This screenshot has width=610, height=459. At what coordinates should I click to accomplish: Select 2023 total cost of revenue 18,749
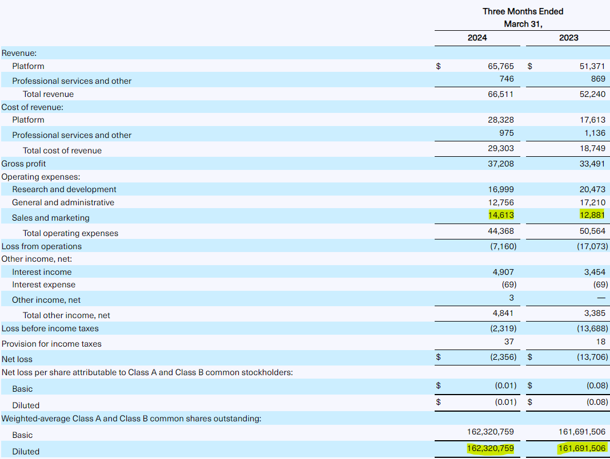pos(592,148)
